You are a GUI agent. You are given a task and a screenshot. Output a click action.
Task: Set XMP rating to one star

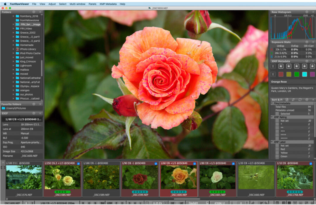point(281,66)
